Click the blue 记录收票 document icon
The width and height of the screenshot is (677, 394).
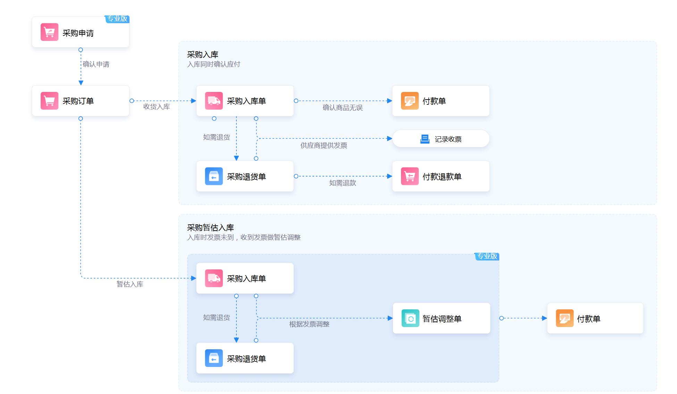(x=425, y=139)
